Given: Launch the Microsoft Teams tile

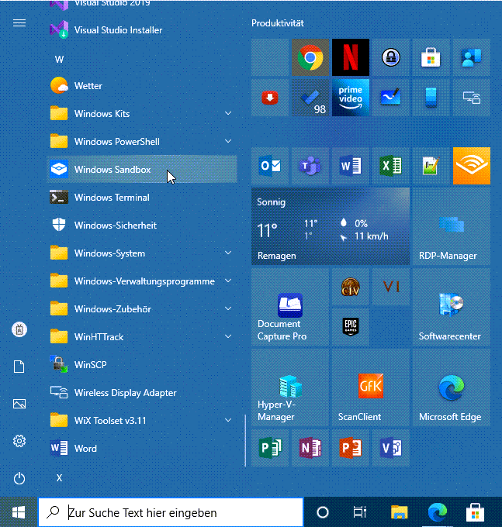Looking at the screenshot, I should pyautogui.click(x=310, y=166).
